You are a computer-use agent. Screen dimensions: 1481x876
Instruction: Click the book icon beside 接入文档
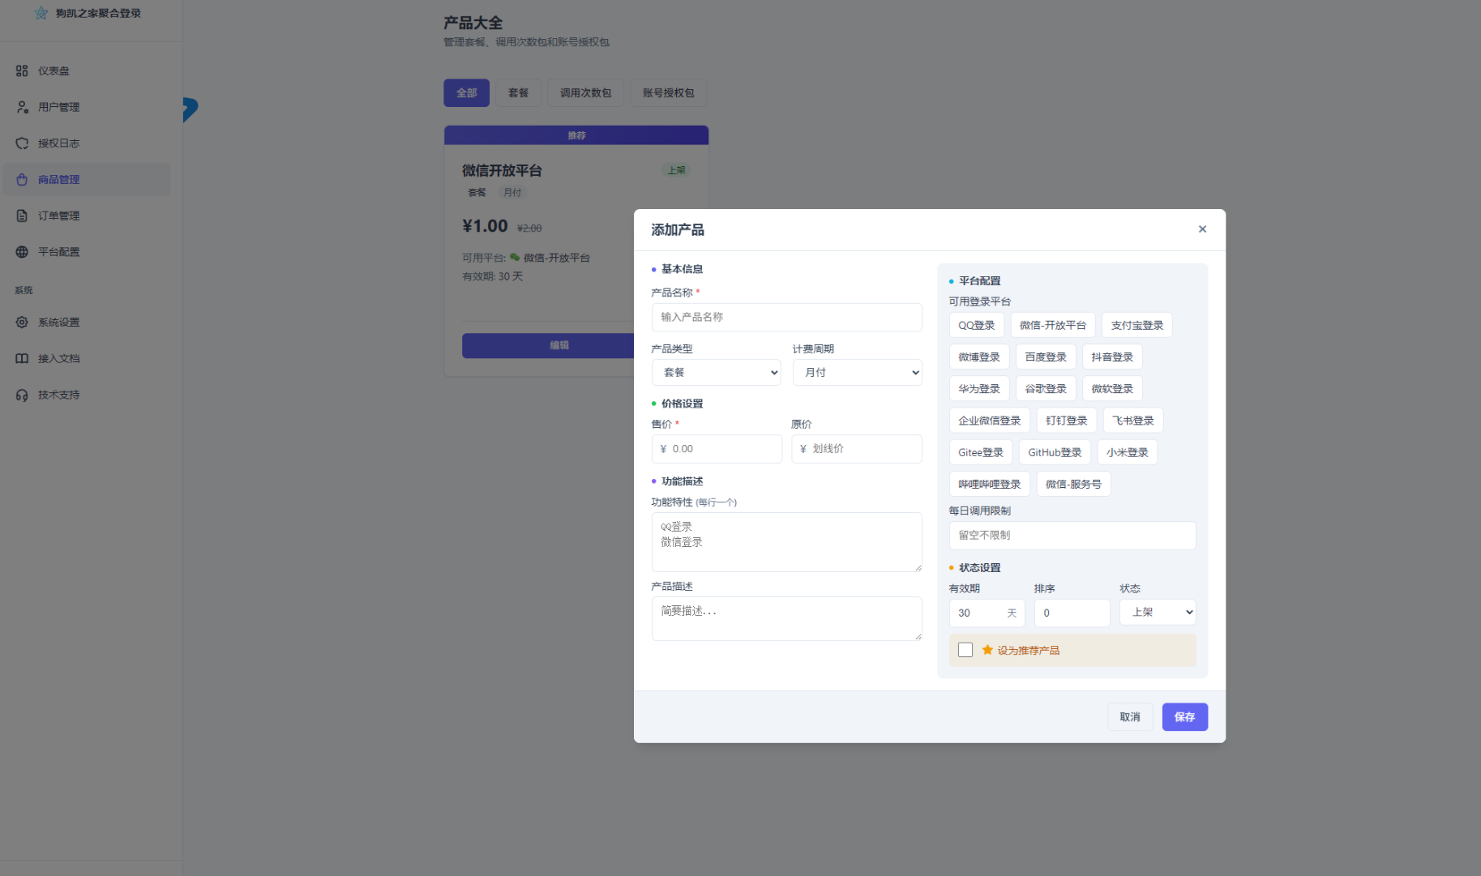point(22,358)
